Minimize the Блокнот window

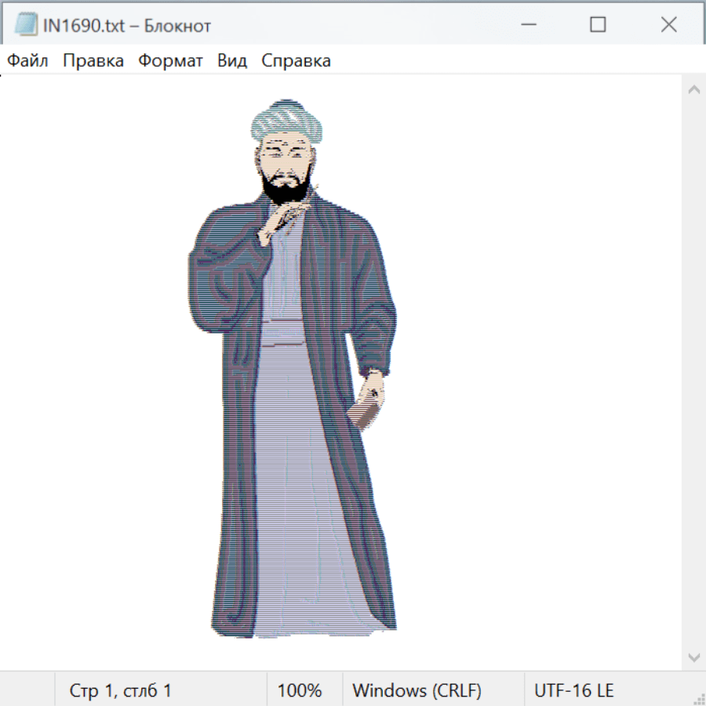click(527, 25)
